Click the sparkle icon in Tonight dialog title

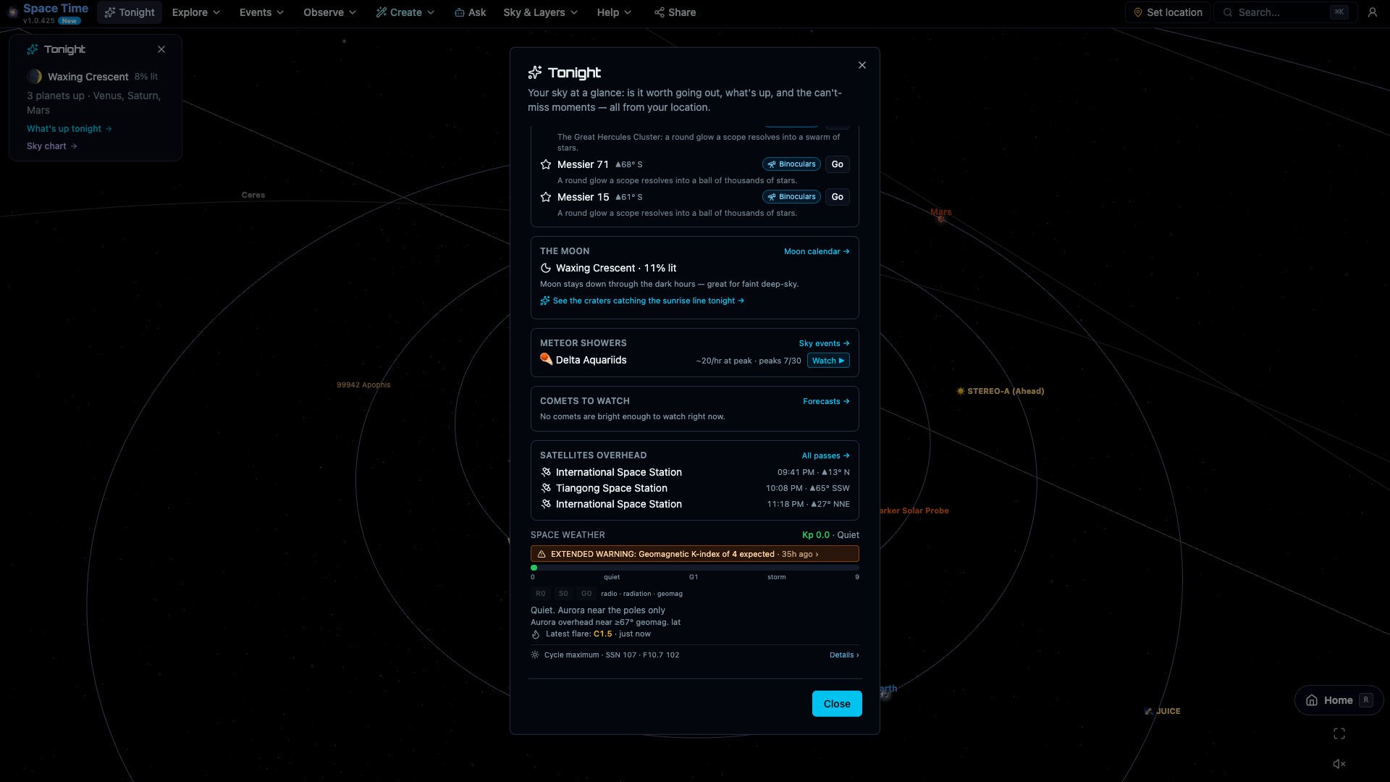(535, 72)
